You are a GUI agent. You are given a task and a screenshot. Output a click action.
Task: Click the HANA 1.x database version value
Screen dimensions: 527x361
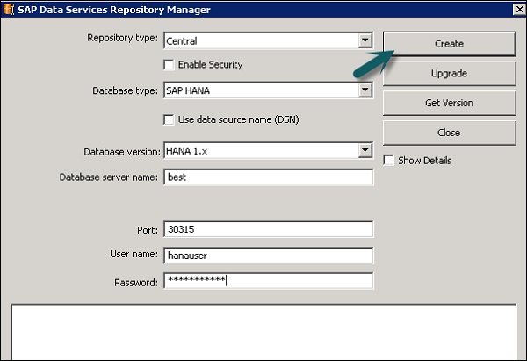point(186,151)
